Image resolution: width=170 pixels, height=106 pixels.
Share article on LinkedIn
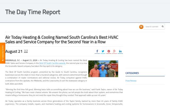coord(120,51)
